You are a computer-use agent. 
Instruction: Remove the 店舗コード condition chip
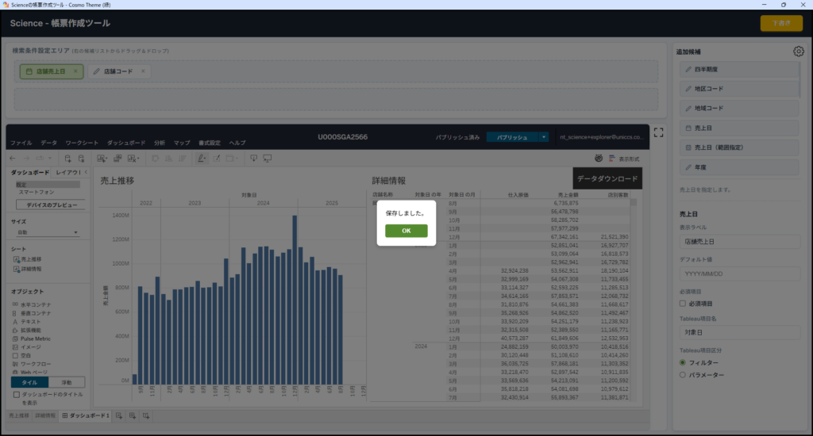(x=143, y=71)
